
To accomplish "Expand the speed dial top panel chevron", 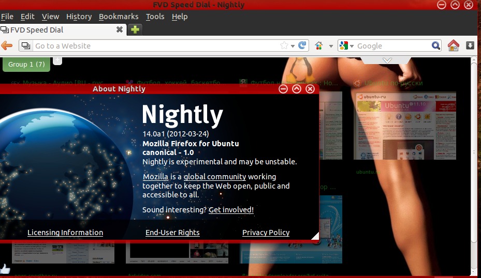I will pos(387,60).
